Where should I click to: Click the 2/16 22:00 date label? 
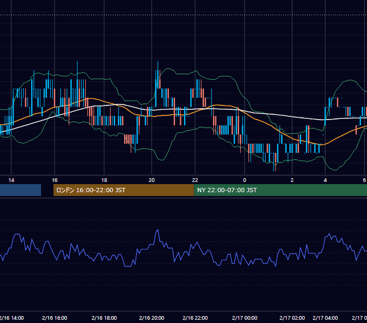pyautogui.click(x=195, y=318)
